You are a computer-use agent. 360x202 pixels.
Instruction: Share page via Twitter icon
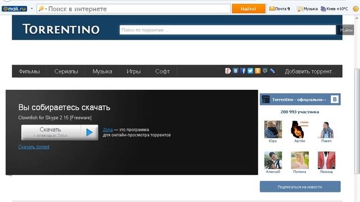(250, 71)
